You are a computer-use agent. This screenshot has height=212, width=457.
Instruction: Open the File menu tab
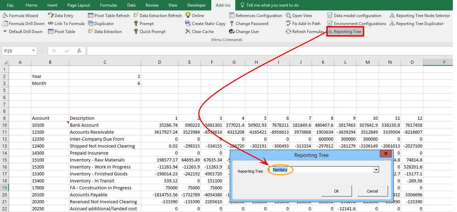10,5
